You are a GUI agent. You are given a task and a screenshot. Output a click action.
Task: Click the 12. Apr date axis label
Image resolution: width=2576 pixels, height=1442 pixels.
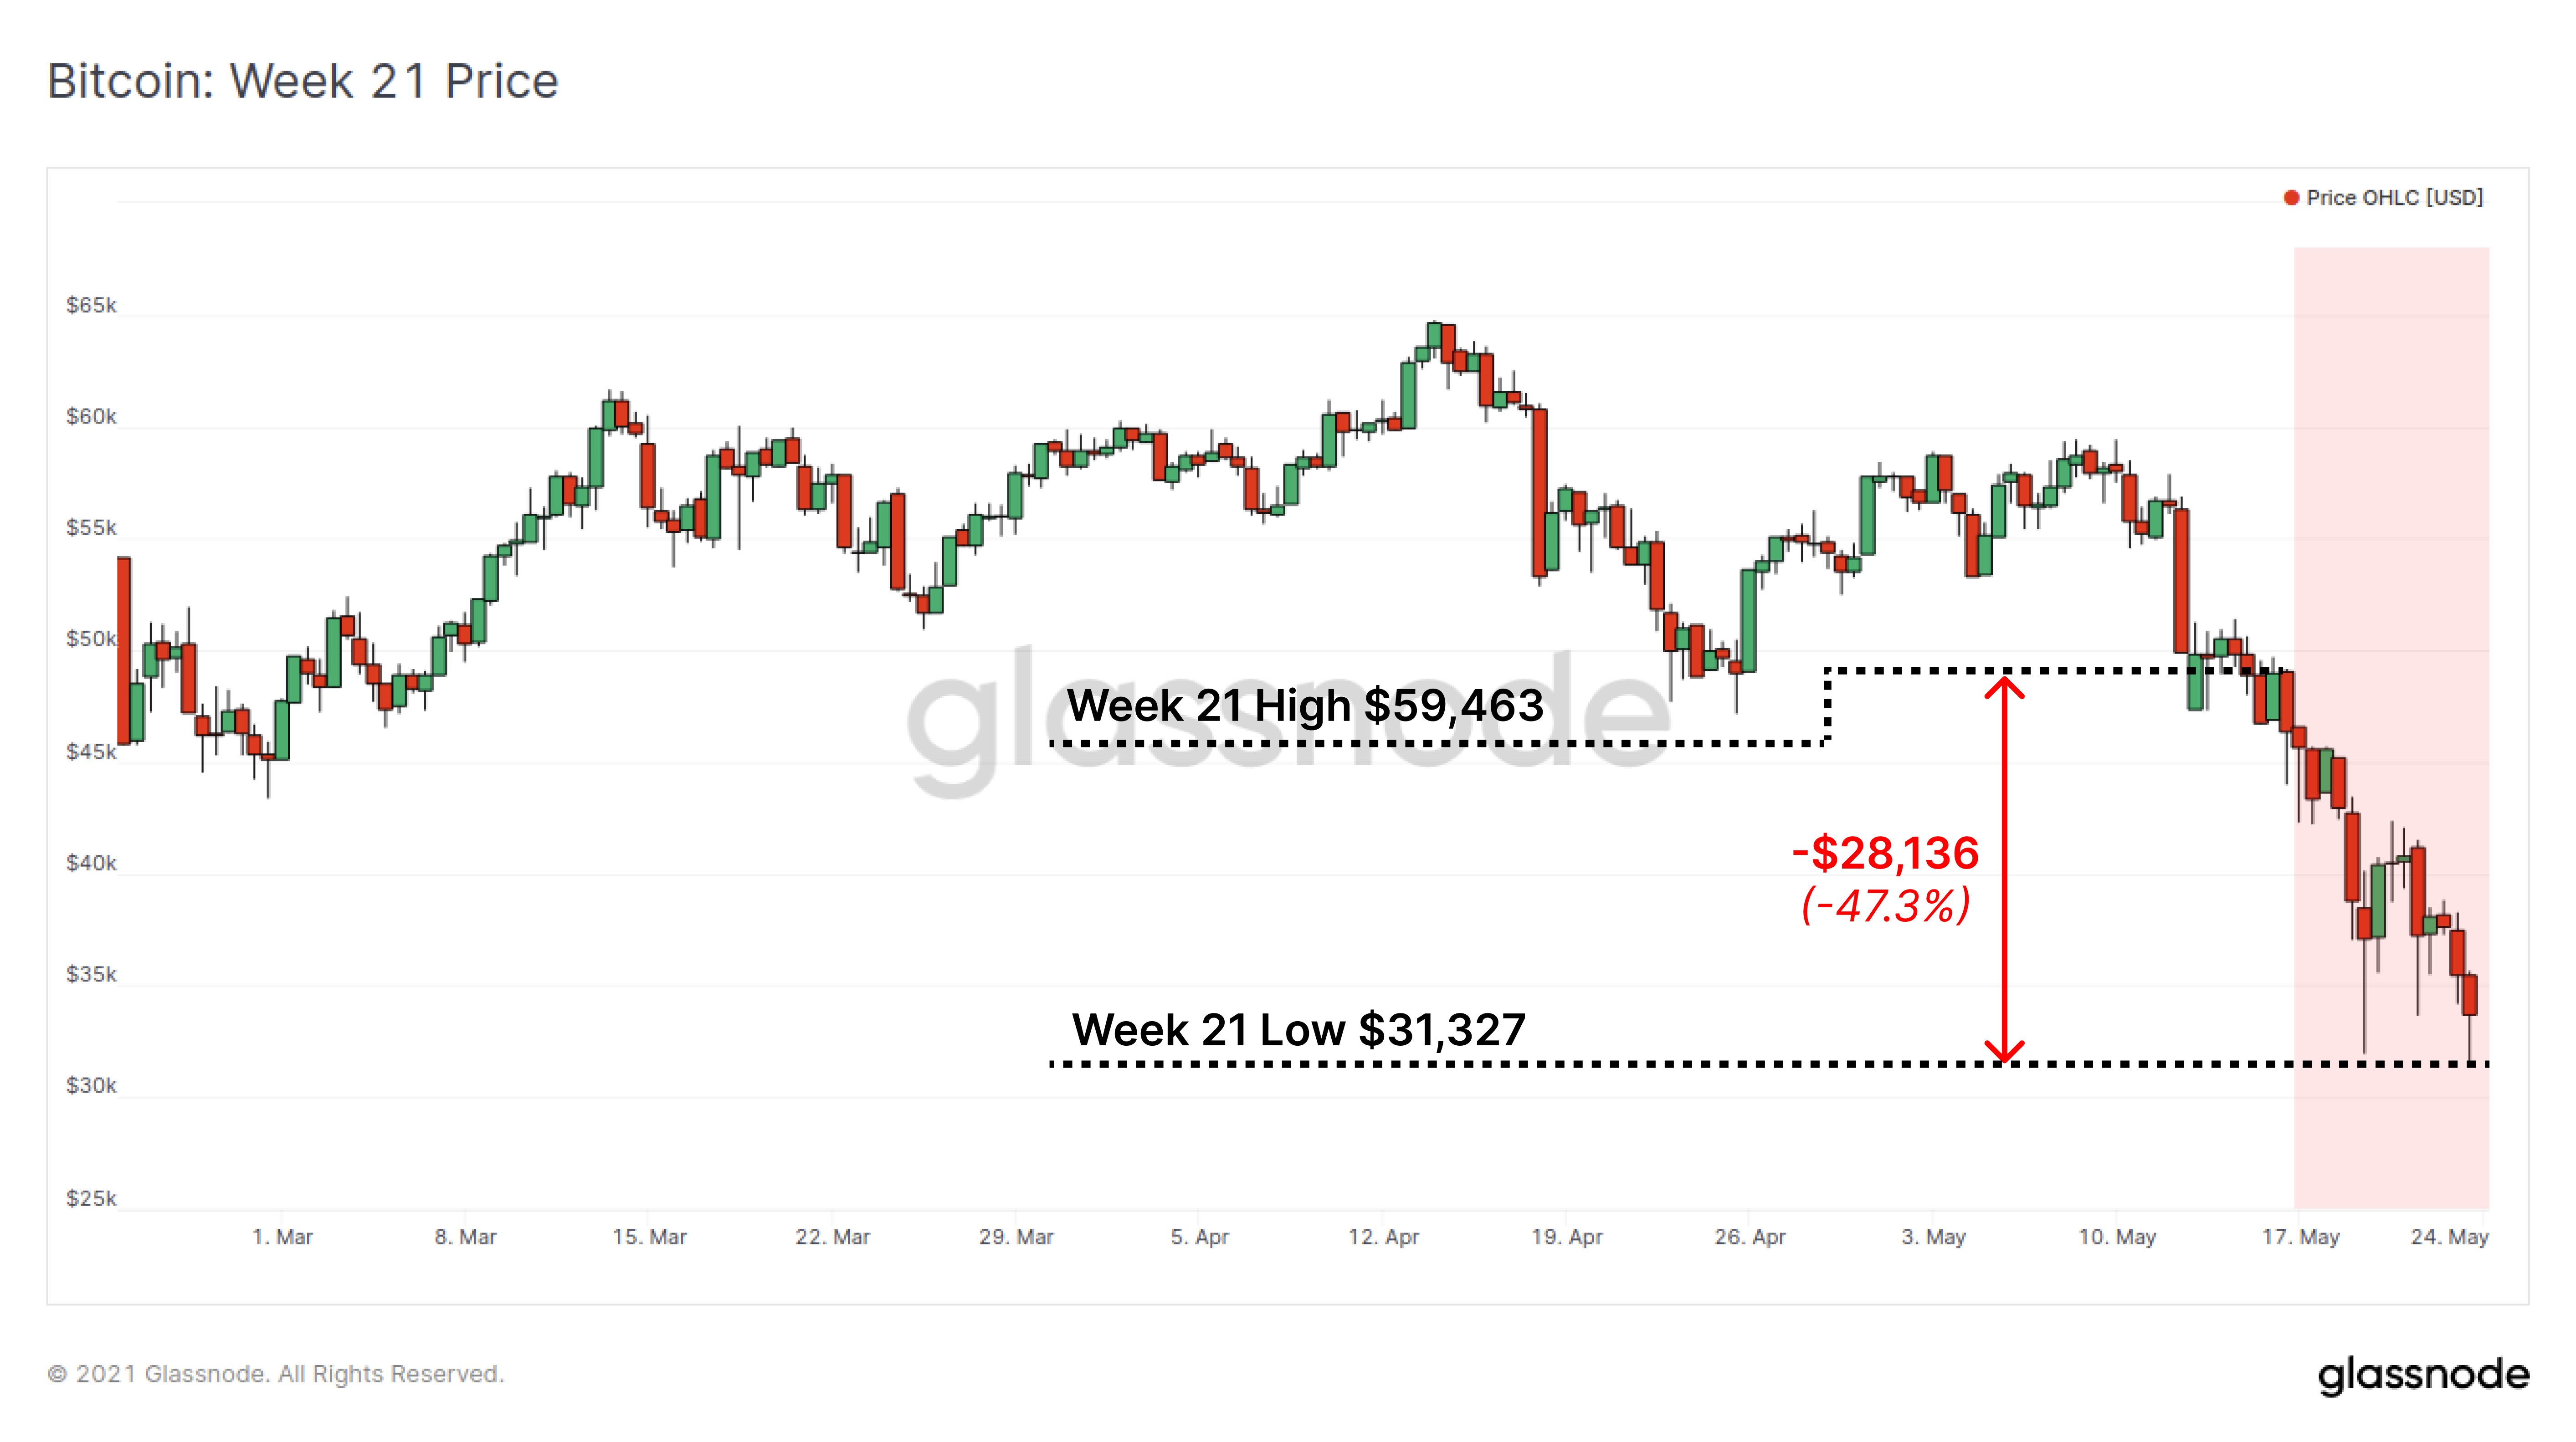[x=1383, y=1237]
